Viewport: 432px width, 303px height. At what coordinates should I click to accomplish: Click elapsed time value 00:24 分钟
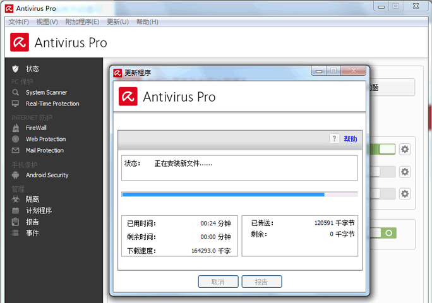(215, 223)
